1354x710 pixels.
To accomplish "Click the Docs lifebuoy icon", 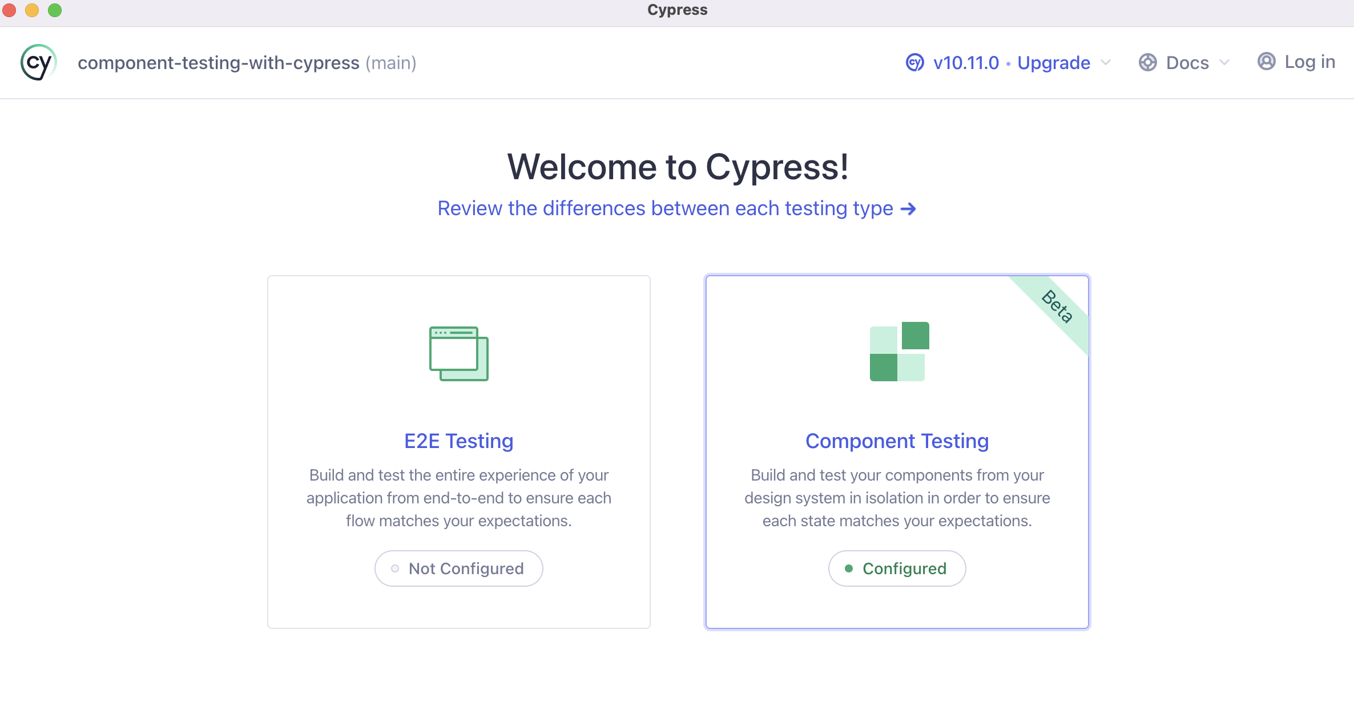I will click(1147, 62).
